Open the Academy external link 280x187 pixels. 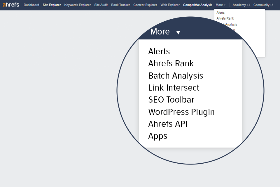point(241,5)
